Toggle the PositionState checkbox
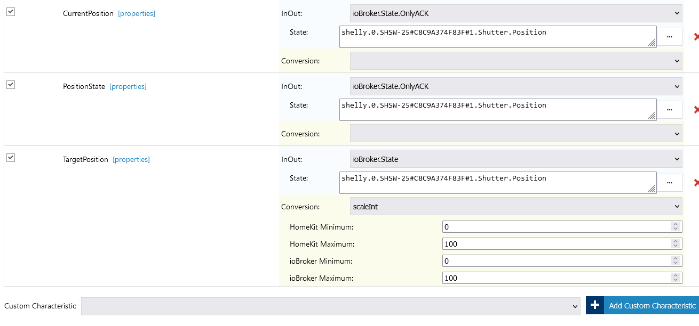 [11, 85]
